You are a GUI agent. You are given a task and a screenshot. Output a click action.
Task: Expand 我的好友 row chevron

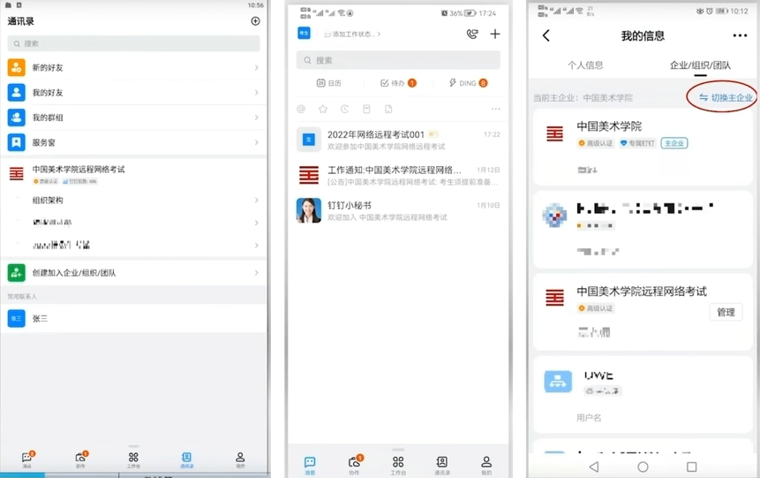[x=256, y=92]
